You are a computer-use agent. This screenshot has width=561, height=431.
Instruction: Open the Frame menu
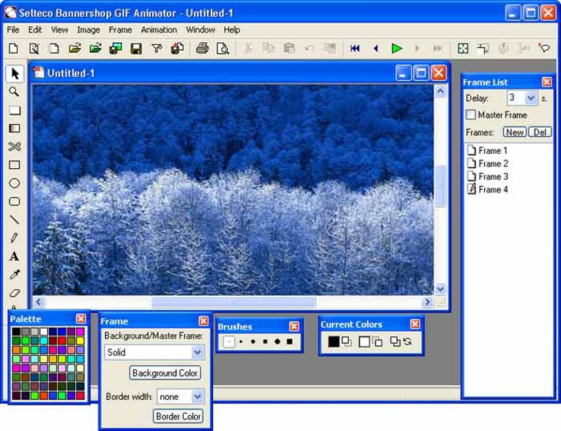point(120,30)
